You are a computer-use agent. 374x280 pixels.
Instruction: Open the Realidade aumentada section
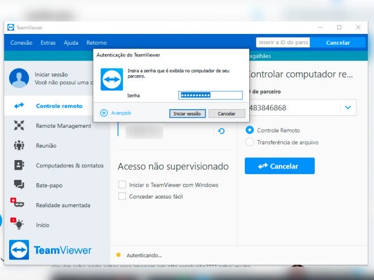click(57, 205)
